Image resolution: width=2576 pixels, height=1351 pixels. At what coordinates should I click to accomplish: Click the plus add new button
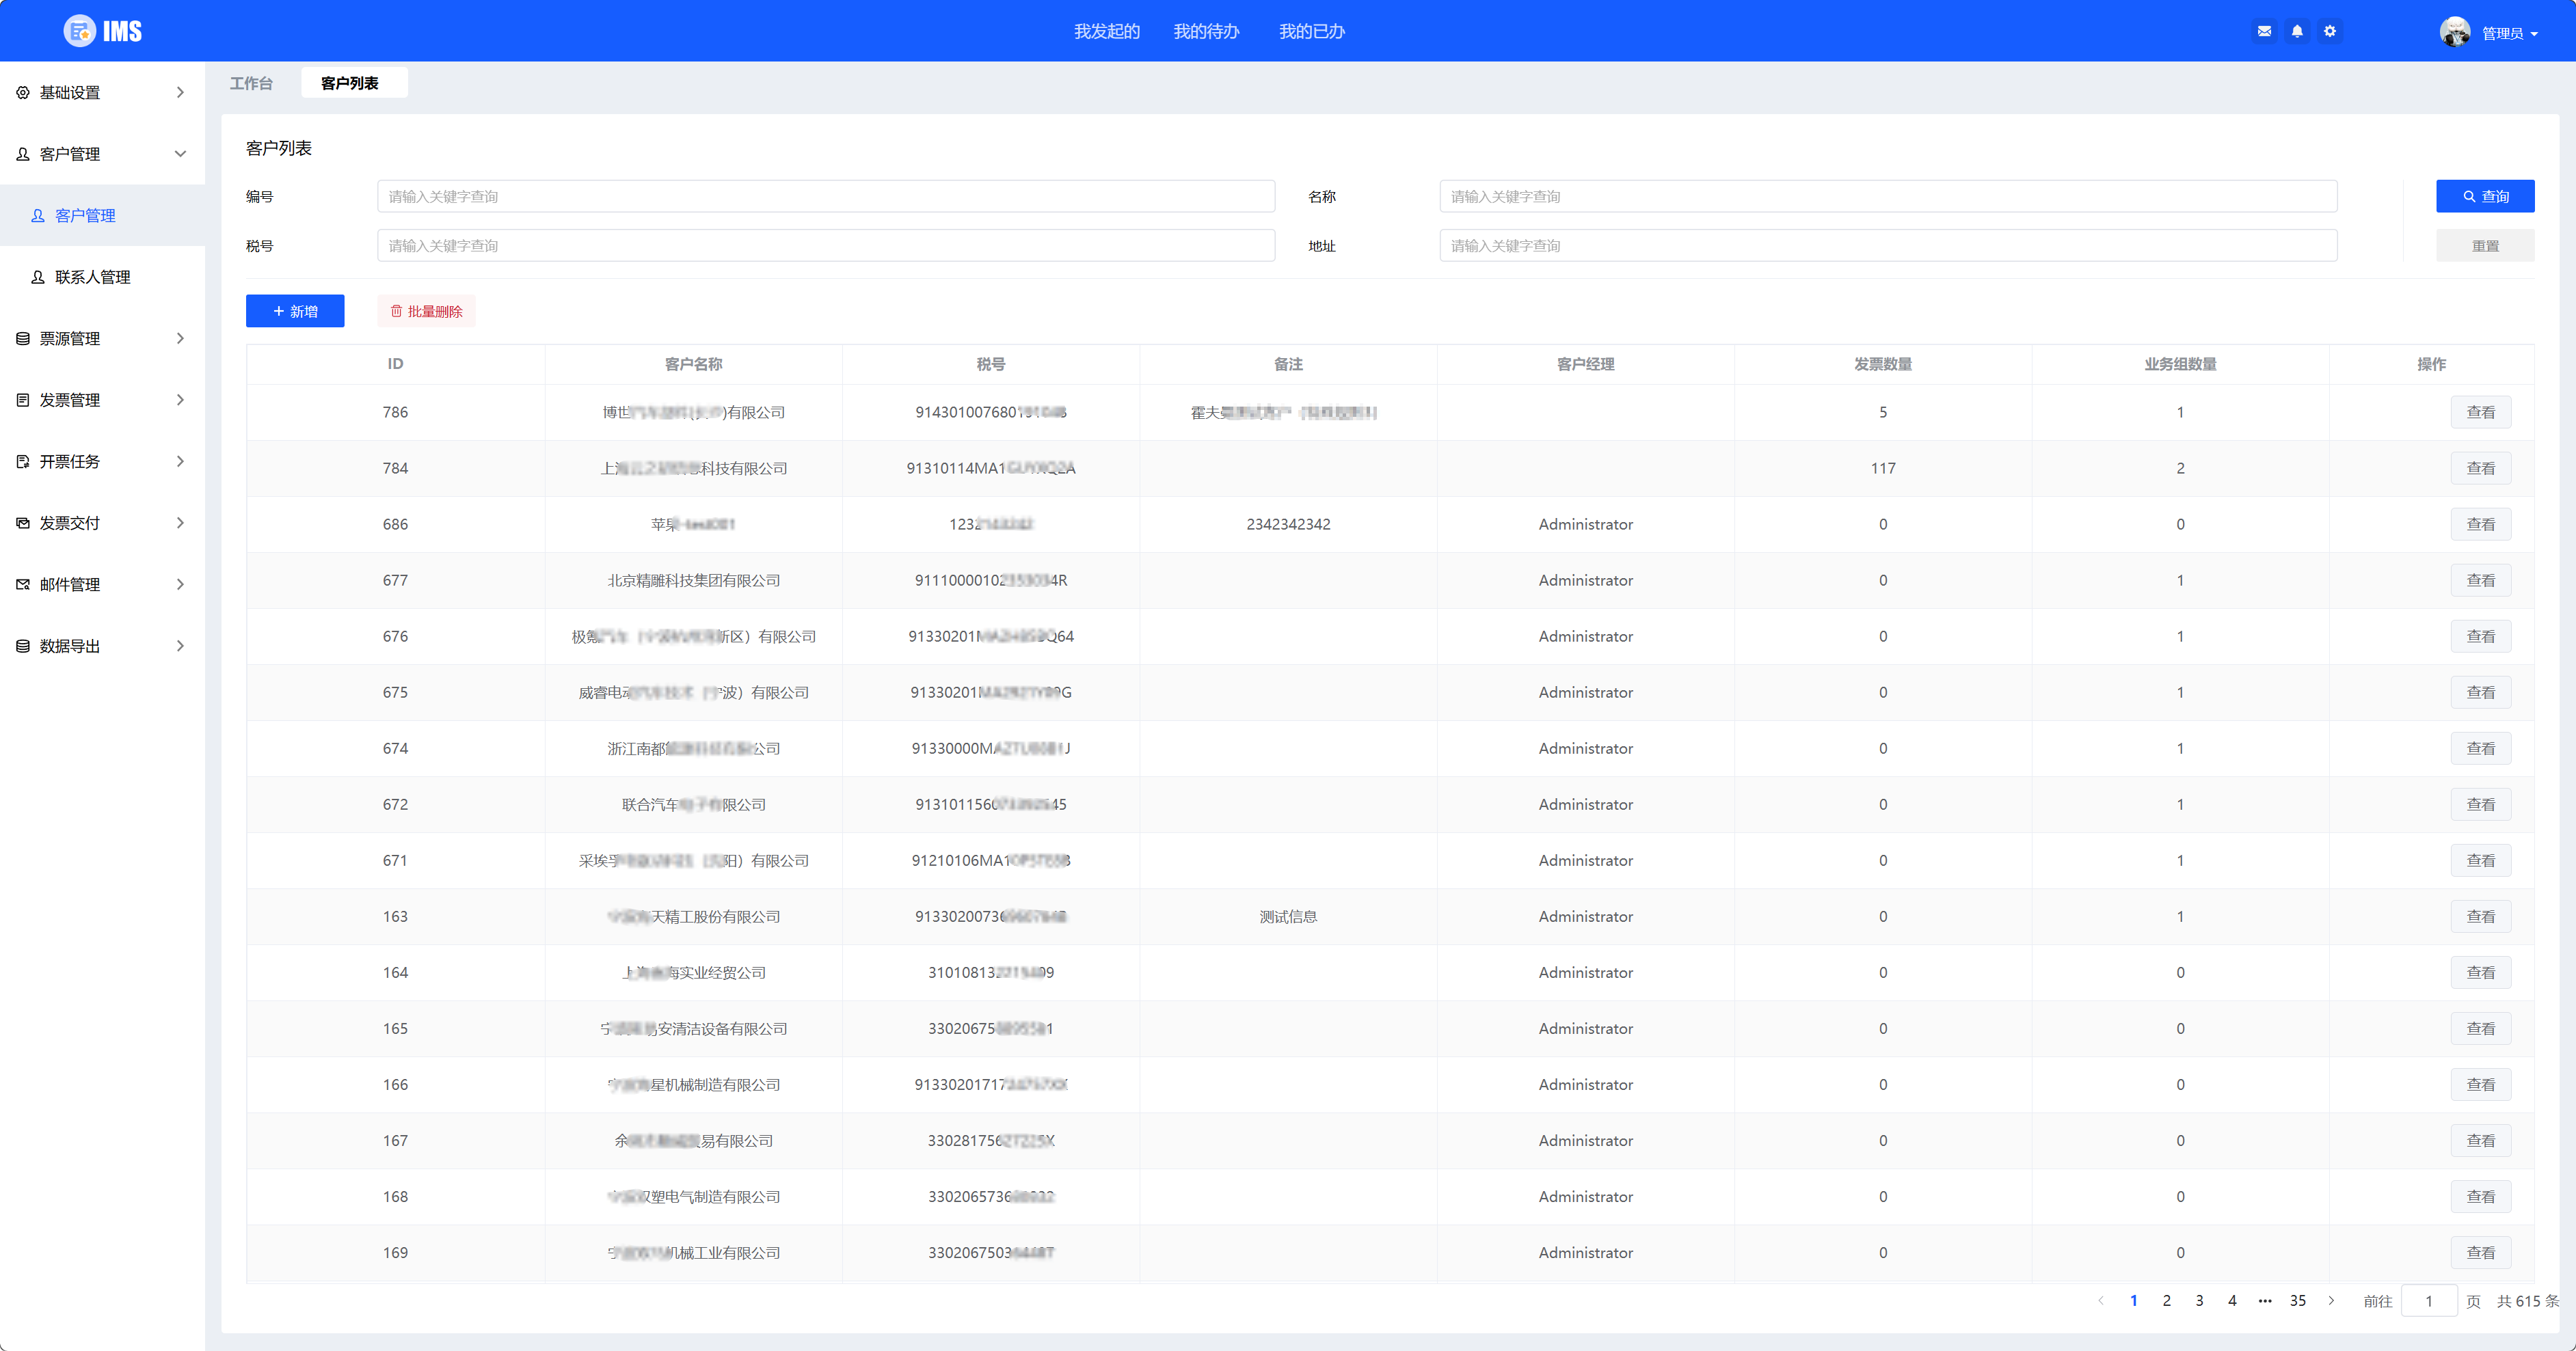pyautogui.click(x=295, y=311)
